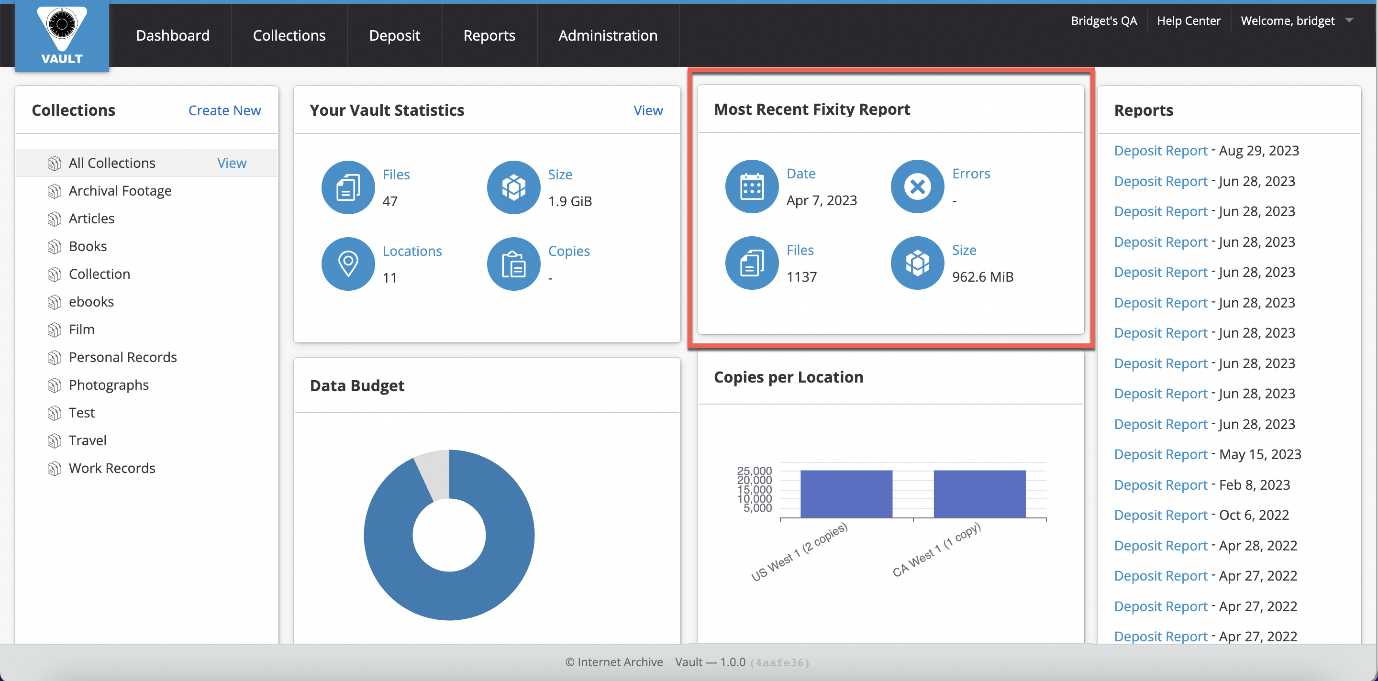Click the Fixity Report Date calendar icon
The image size is (1378, 681).
pos(752,187)
